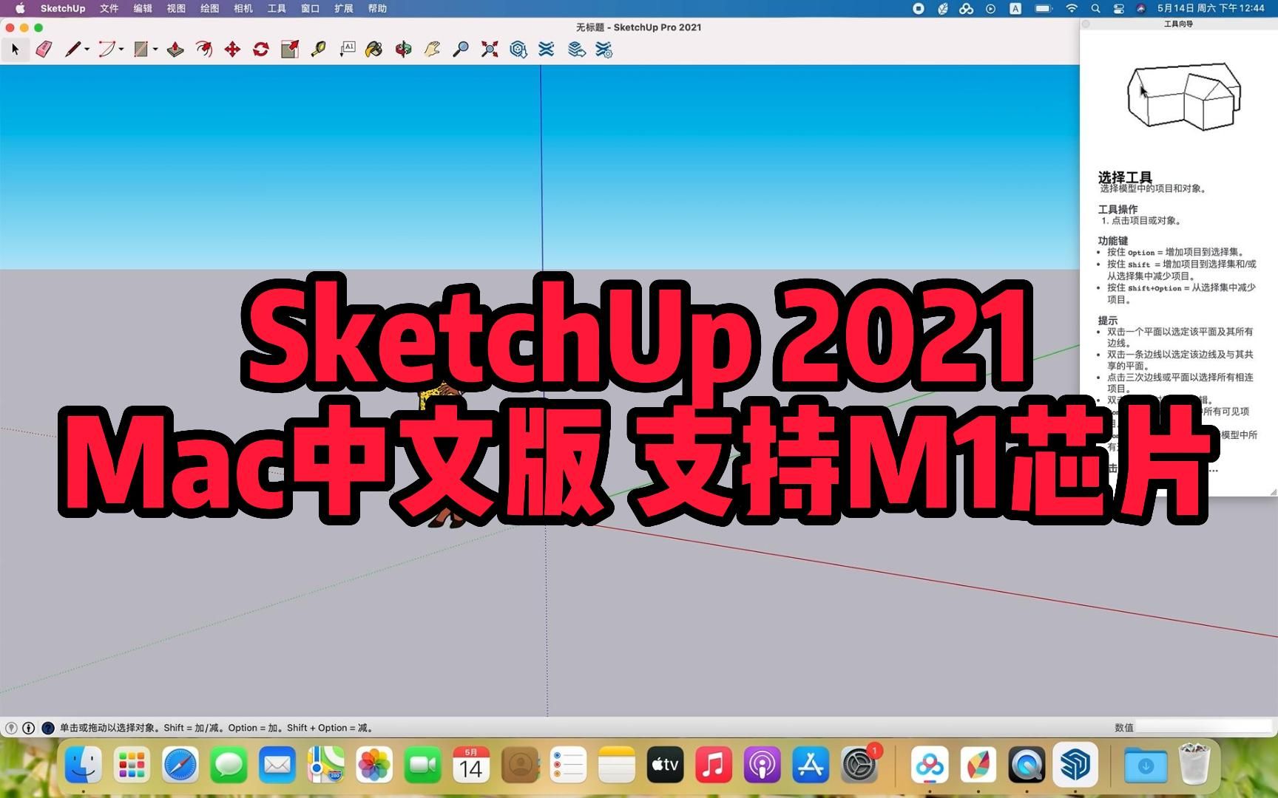The width and height of the screenshot is (1278, 798).
Task: Choose the Offset tool
Action: pos(204,50)
